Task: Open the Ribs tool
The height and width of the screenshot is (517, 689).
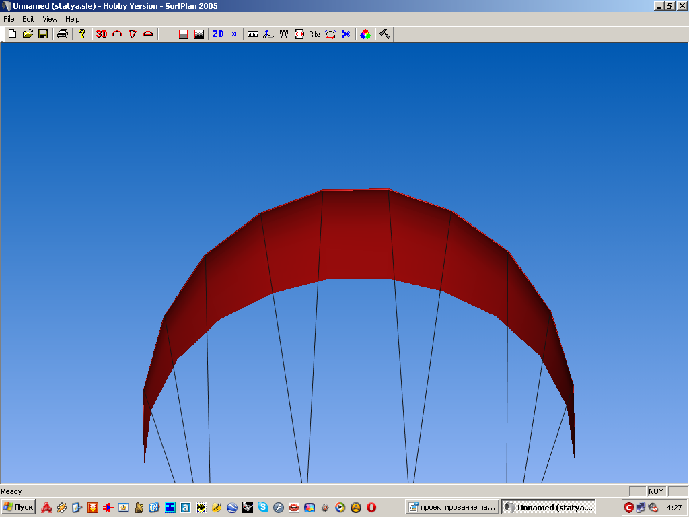Action: 315,34
